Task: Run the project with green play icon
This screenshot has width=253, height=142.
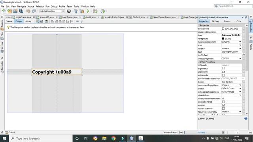Action: [88, 11]
